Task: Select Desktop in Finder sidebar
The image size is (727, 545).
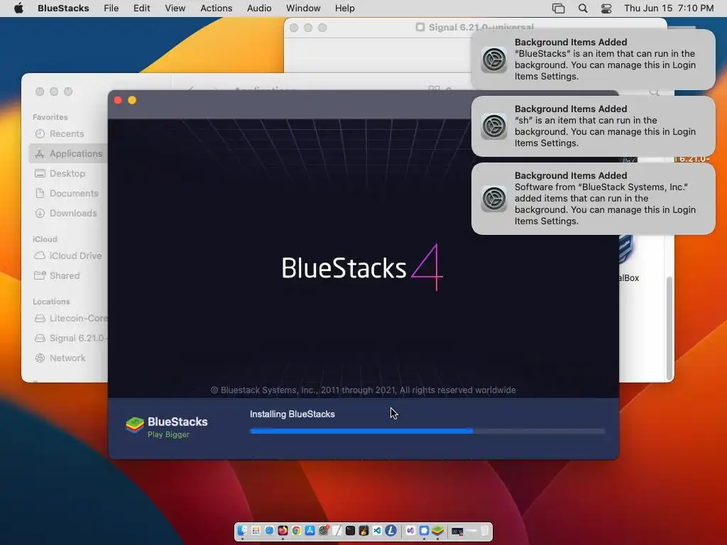Action: click(x=69, y=173)
